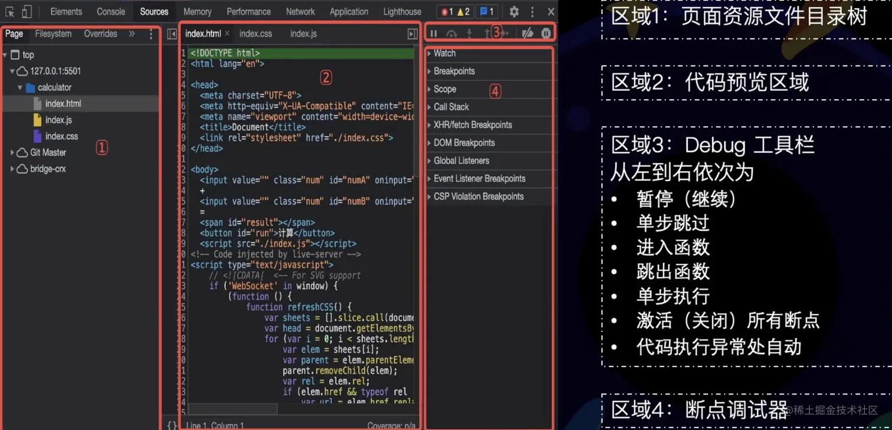This screenshot has width=892, height=430.
Task: Click the Step over icon
Action: (451, 34)
